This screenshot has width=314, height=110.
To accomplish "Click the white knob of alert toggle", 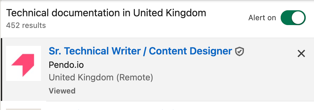I will tap(298, 18).
